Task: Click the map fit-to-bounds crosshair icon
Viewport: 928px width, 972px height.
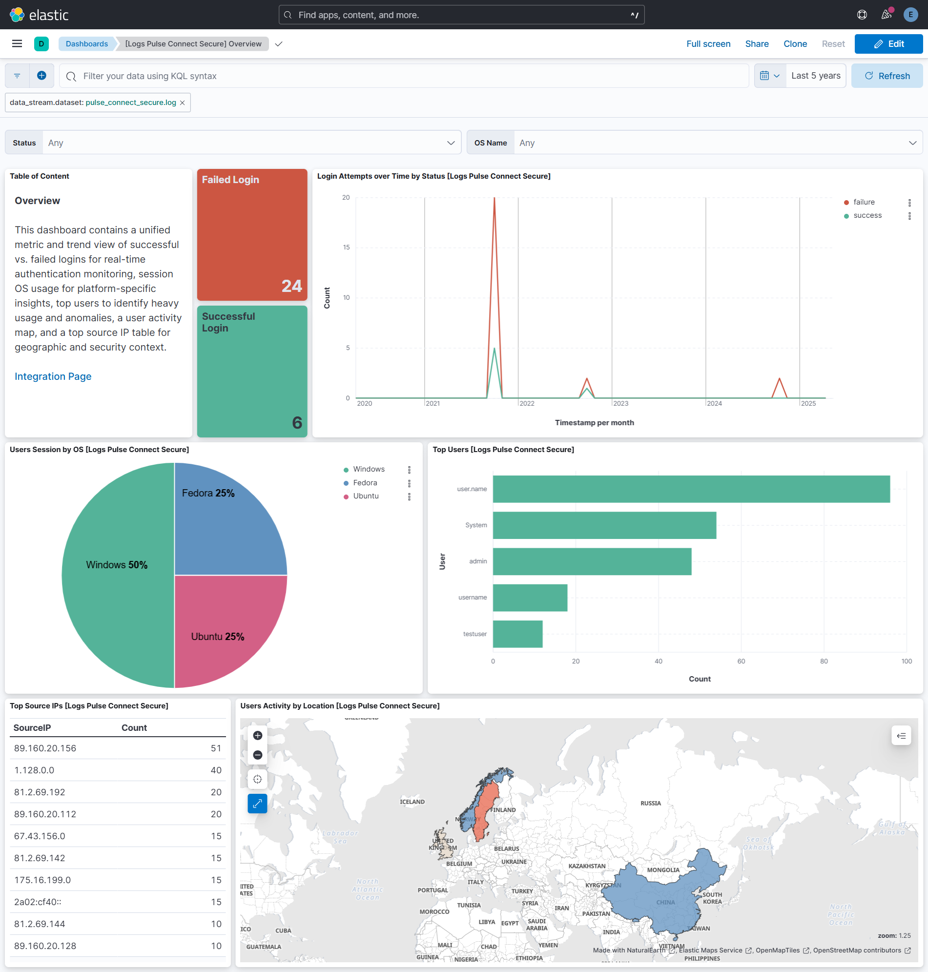Action: (x=257, y=779)
